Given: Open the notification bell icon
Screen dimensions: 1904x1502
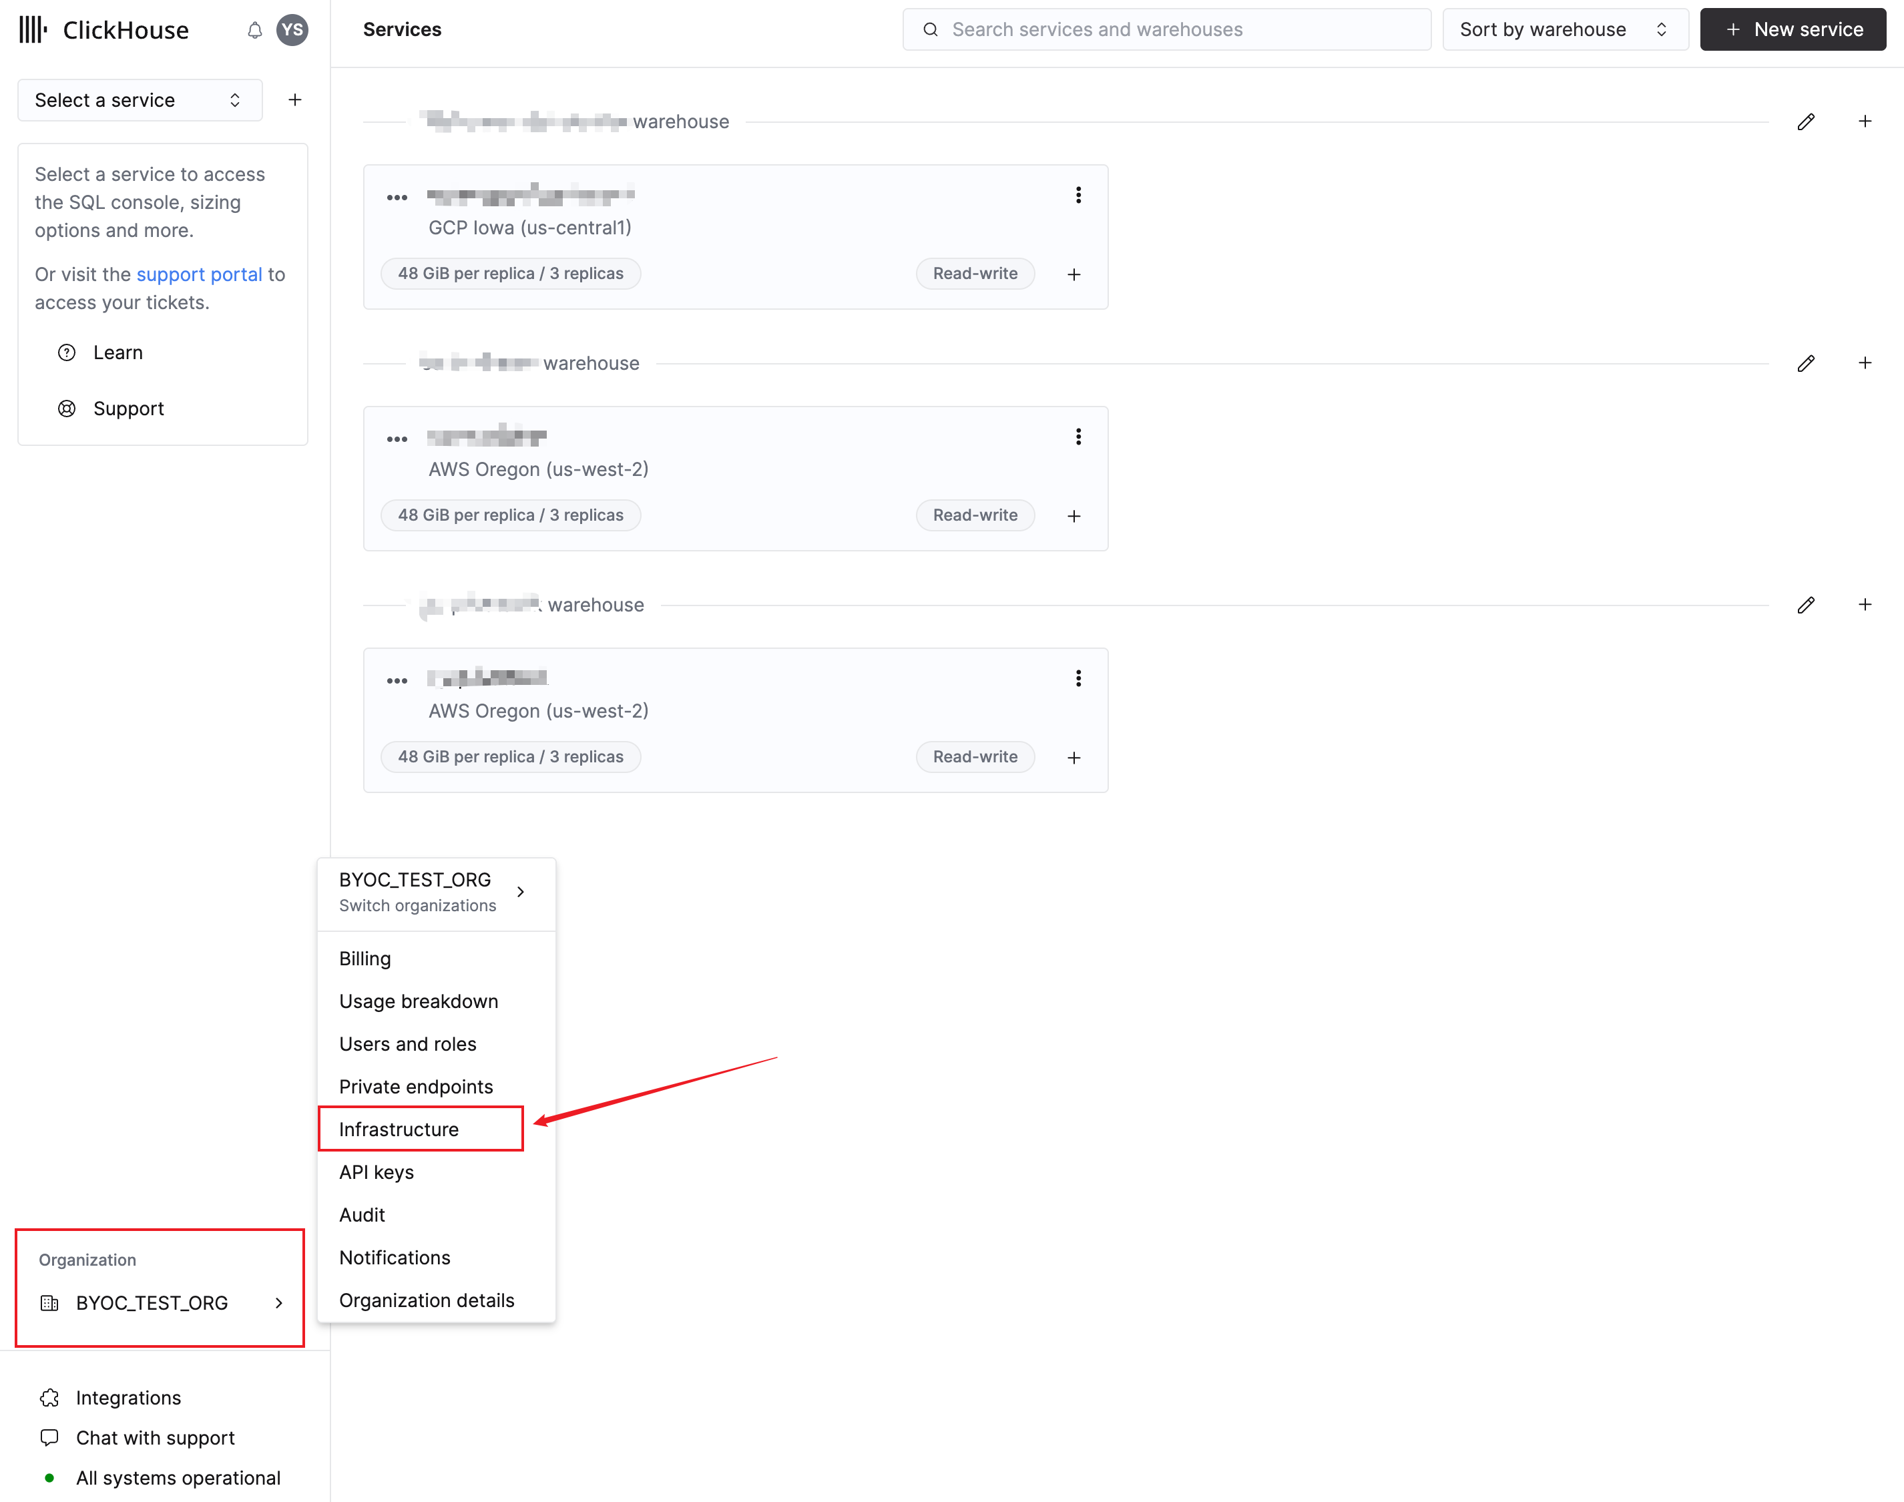Looking at the screenshot, I should pos(254,29).
